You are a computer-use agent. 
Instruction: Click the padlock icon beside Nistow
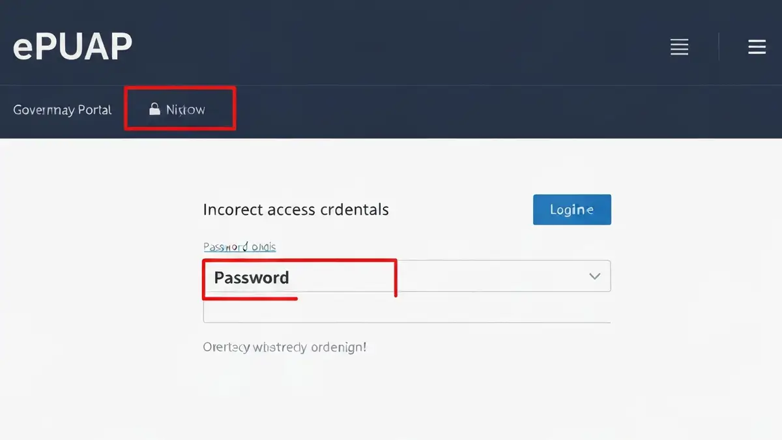point(154,109)
